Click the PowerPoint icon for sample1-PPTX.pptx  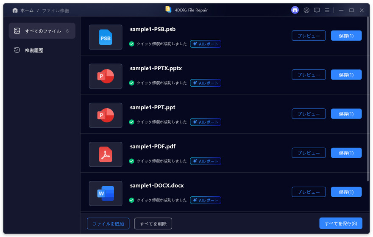pos(106,76)
